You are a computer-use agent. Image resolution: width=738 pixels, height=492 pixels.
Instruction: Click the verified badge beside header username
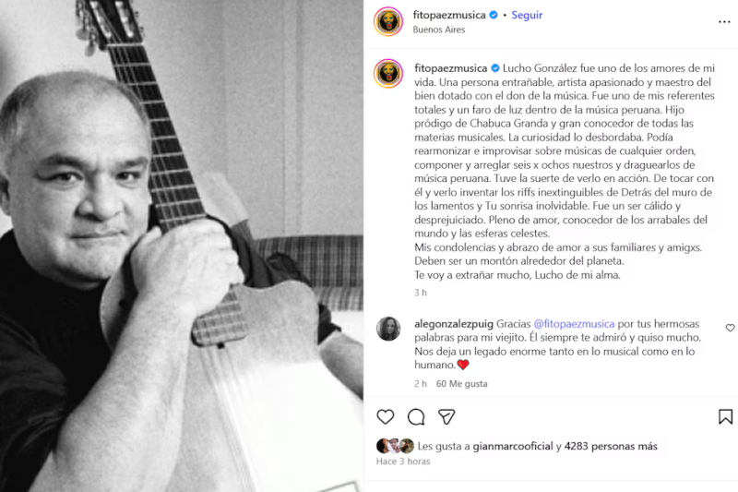[494, 15]
